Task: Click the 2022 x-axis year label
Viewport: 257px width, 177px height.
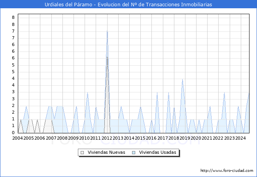Action: (218, 138)
